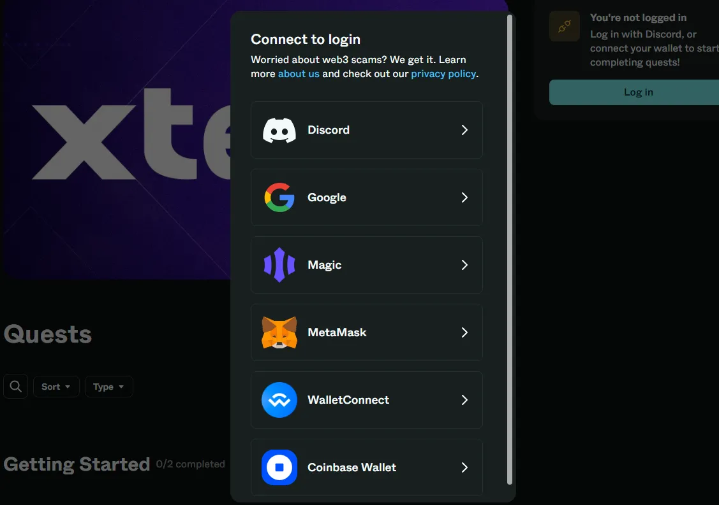Click the chevron arrow on MetaMask row
The width and height of the screenshot is (719, 505).
click(x=464, y=332)
